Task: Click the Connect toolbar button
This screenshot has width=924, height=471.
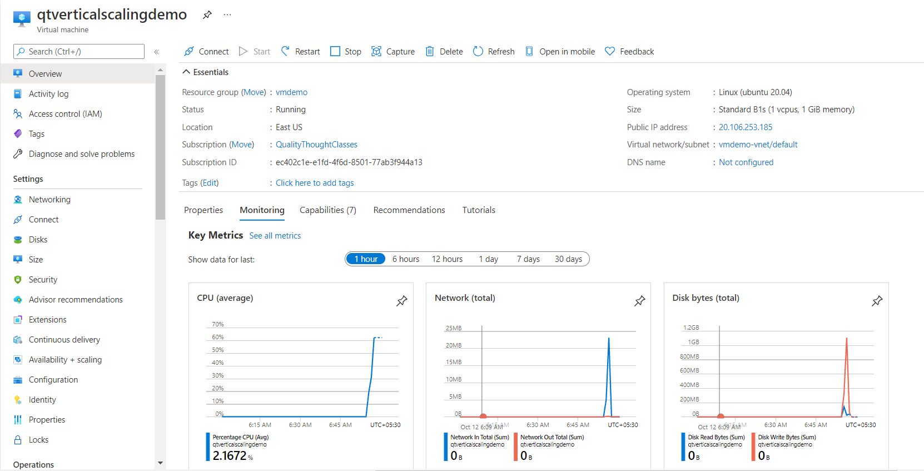Action: (206, 52)
